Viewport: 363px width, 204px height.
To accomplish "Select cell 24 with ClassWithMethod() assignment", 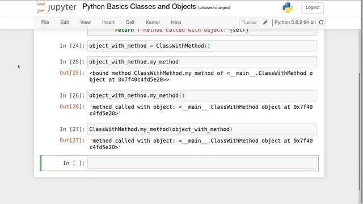I will point(202,46).
